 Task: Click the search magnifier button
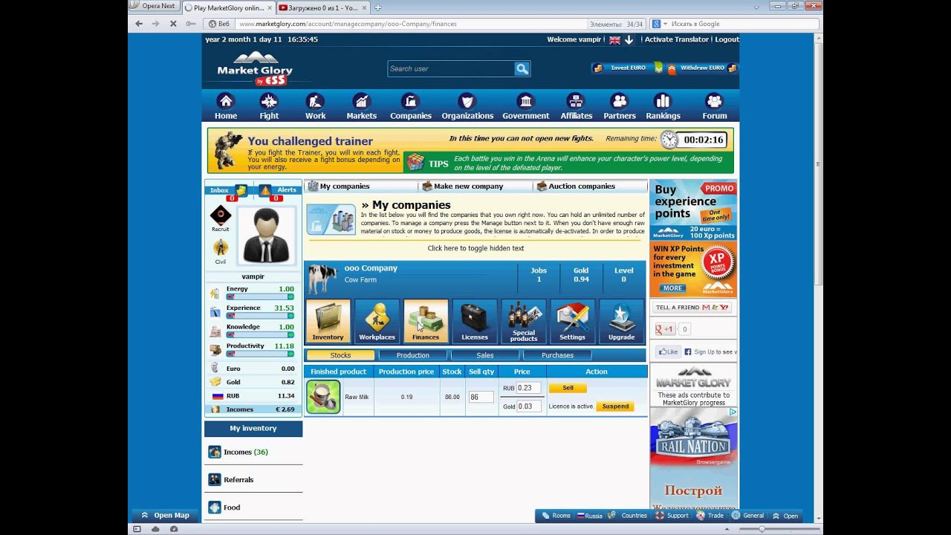tap(522, 68)
